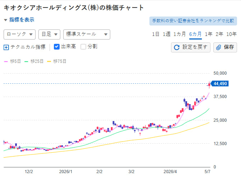
Task: Click the 37,500 price axis label
Action: click(x=220, y=97)
